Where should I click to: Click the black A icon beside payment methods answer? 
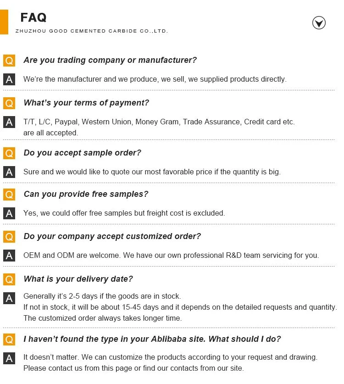point(9,122)
